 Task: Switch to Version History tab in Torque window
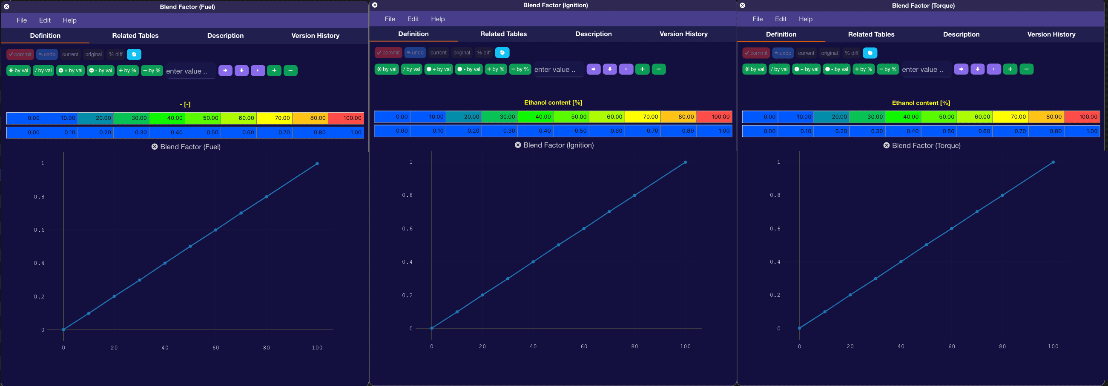pos(1051,34)
